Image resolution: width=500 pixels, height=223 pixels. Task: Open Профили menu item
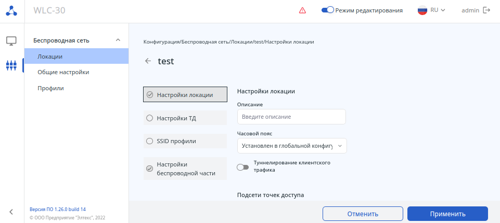50,88
